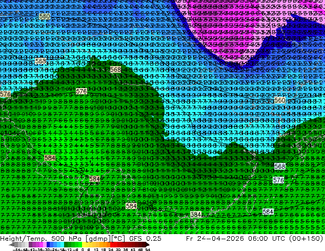Click the 560 label near the top-left corner
Image resolution: width=325 pixels, height=251 pixels.
(45, 16)
